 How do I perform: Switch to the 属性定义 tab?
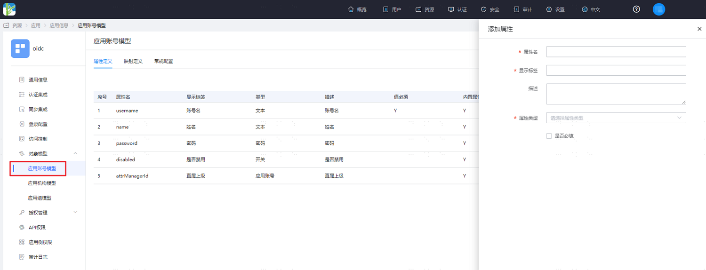103,61
